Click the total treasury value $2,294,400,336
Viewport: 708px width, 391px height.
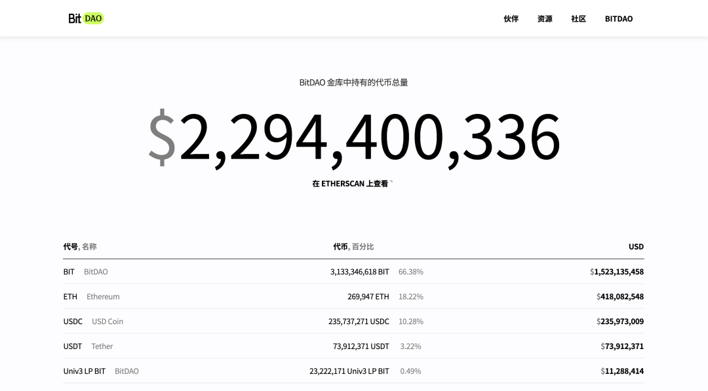coord(354,137)
